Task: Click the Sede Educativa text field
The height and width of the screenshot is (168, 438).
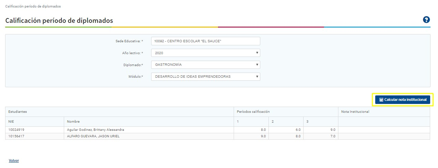Action: point(205,41)
